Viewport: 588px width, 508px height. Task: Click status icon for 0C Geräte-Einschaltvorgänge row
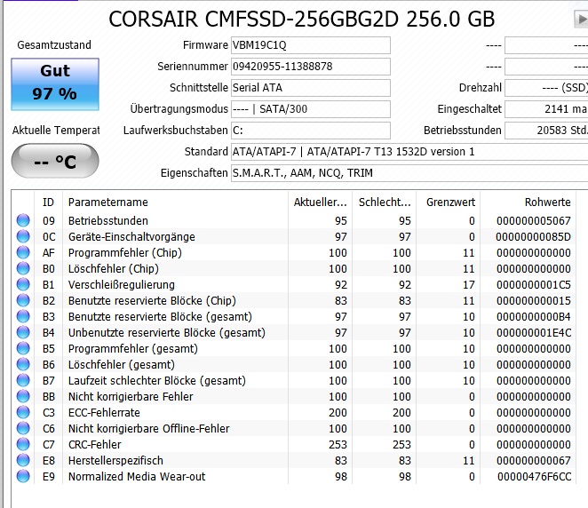tap(23, 236)
